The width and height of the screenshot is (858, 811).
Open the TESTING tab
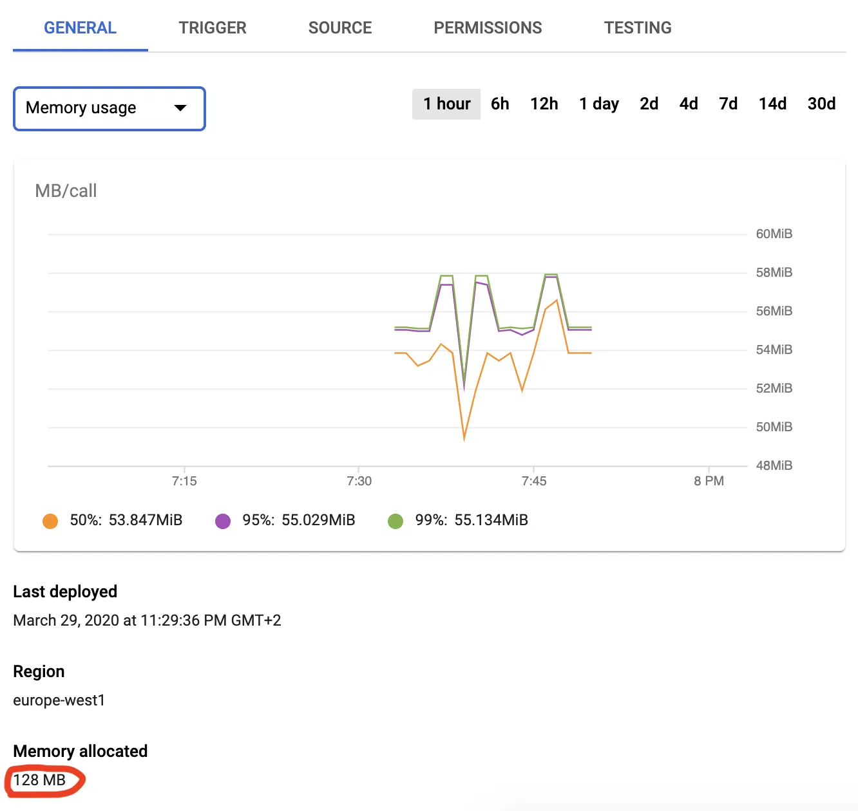[638, 28]
